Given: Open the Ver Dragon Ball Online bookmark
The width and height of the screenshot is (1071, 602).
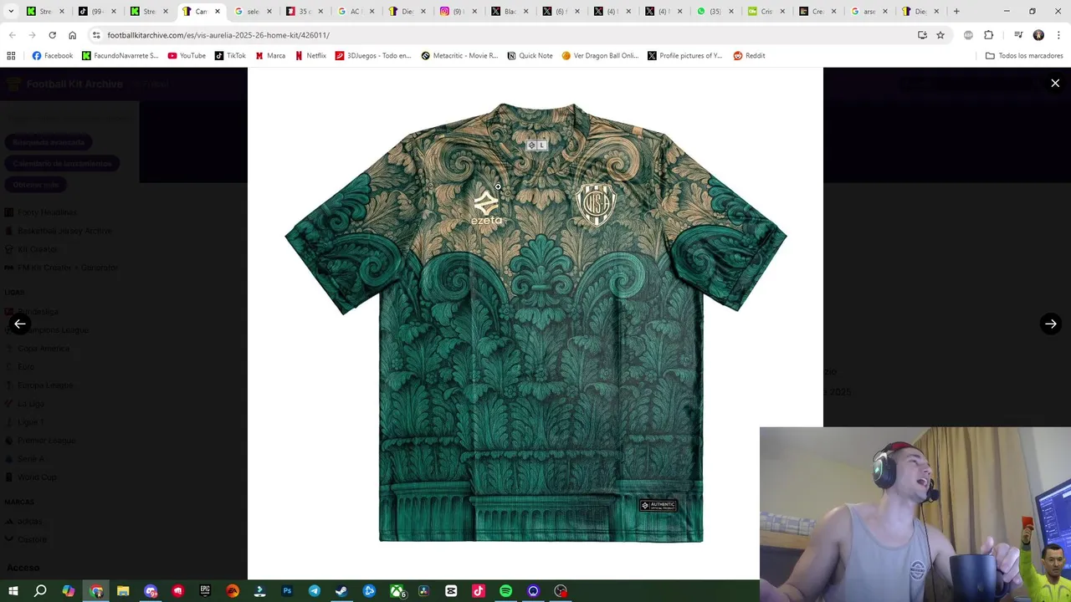Looking at the screenshot, I should pyautogui.click(x=600, y=55).
